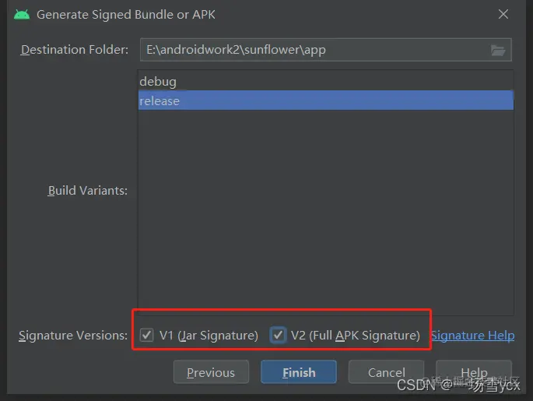The height and width of the screenshot is (401, 533).
Task: Select the release build variant
Action: [326, 100]
